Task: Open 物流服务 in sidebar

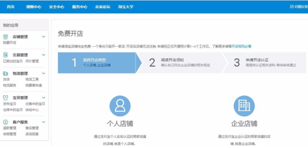Action: pyautogui.click(x=9, y=85)
